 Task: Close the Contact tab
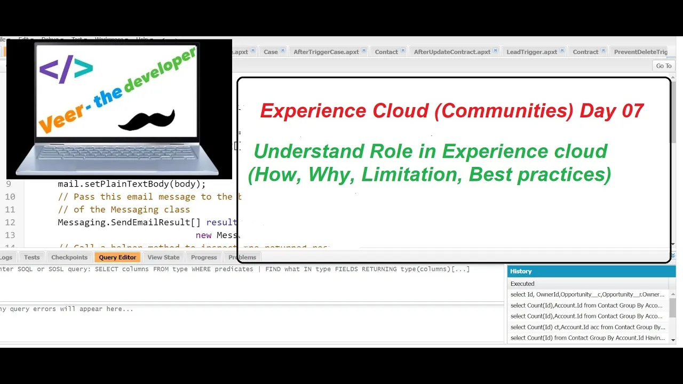[403, 51]
